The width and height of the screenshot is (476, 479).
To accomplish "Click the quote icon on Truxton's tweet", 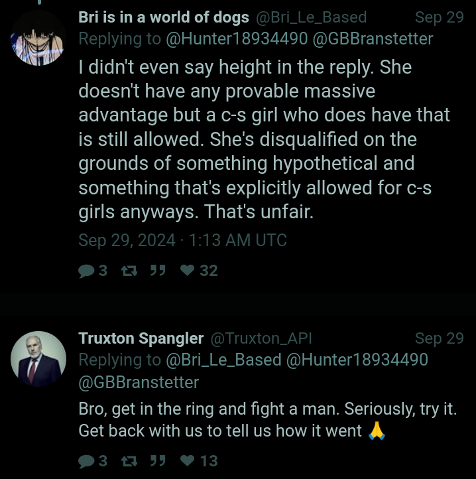I will pos(156,461).
